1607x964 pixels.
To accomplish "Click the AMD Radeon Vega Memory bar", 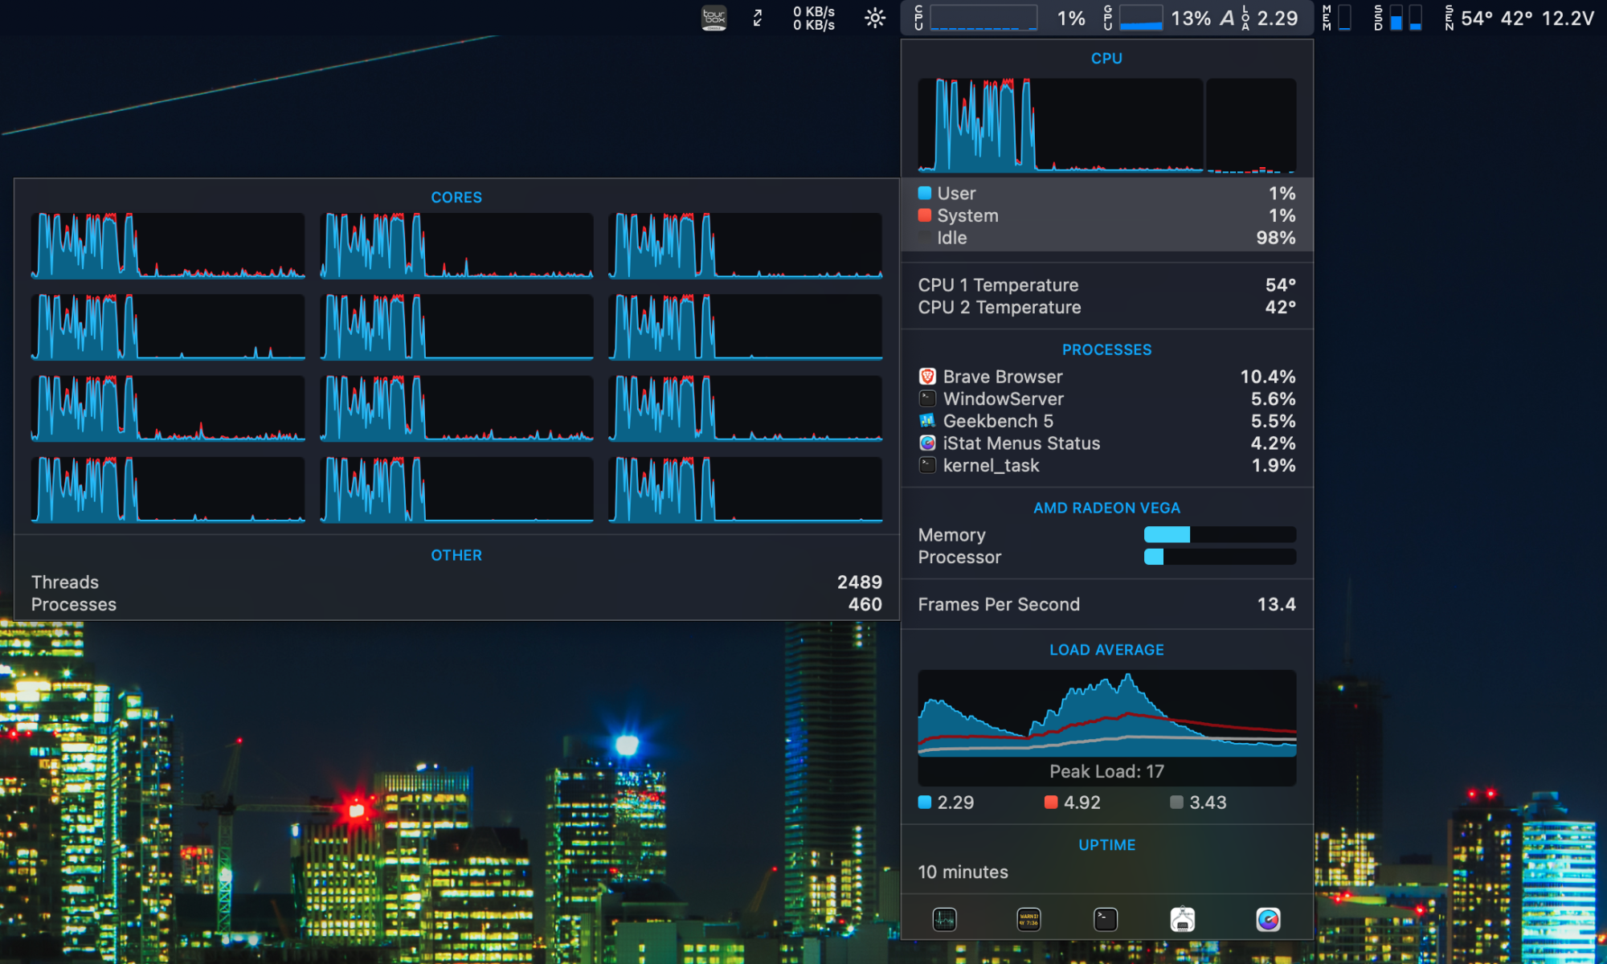I will pyautogui.click(x=1219, y=535).
